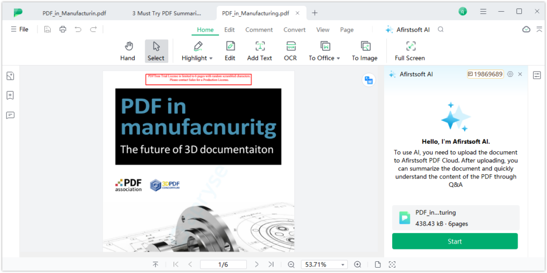This screenshot has height=273, width=547.
Task: Go to the previous page
Action: pos(190,264)
